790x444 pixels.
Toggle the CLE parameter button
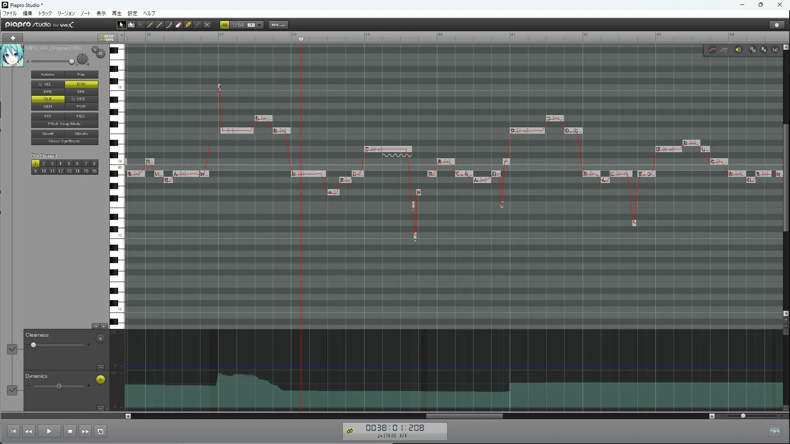click(48, 99)
